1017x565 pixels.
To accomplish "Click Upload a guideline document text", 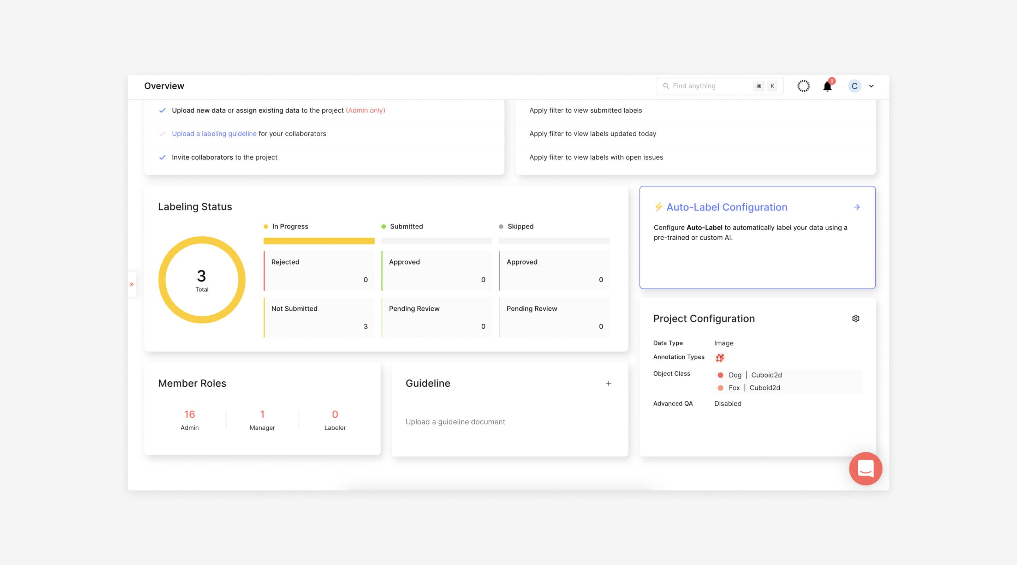I will point(455,422).
